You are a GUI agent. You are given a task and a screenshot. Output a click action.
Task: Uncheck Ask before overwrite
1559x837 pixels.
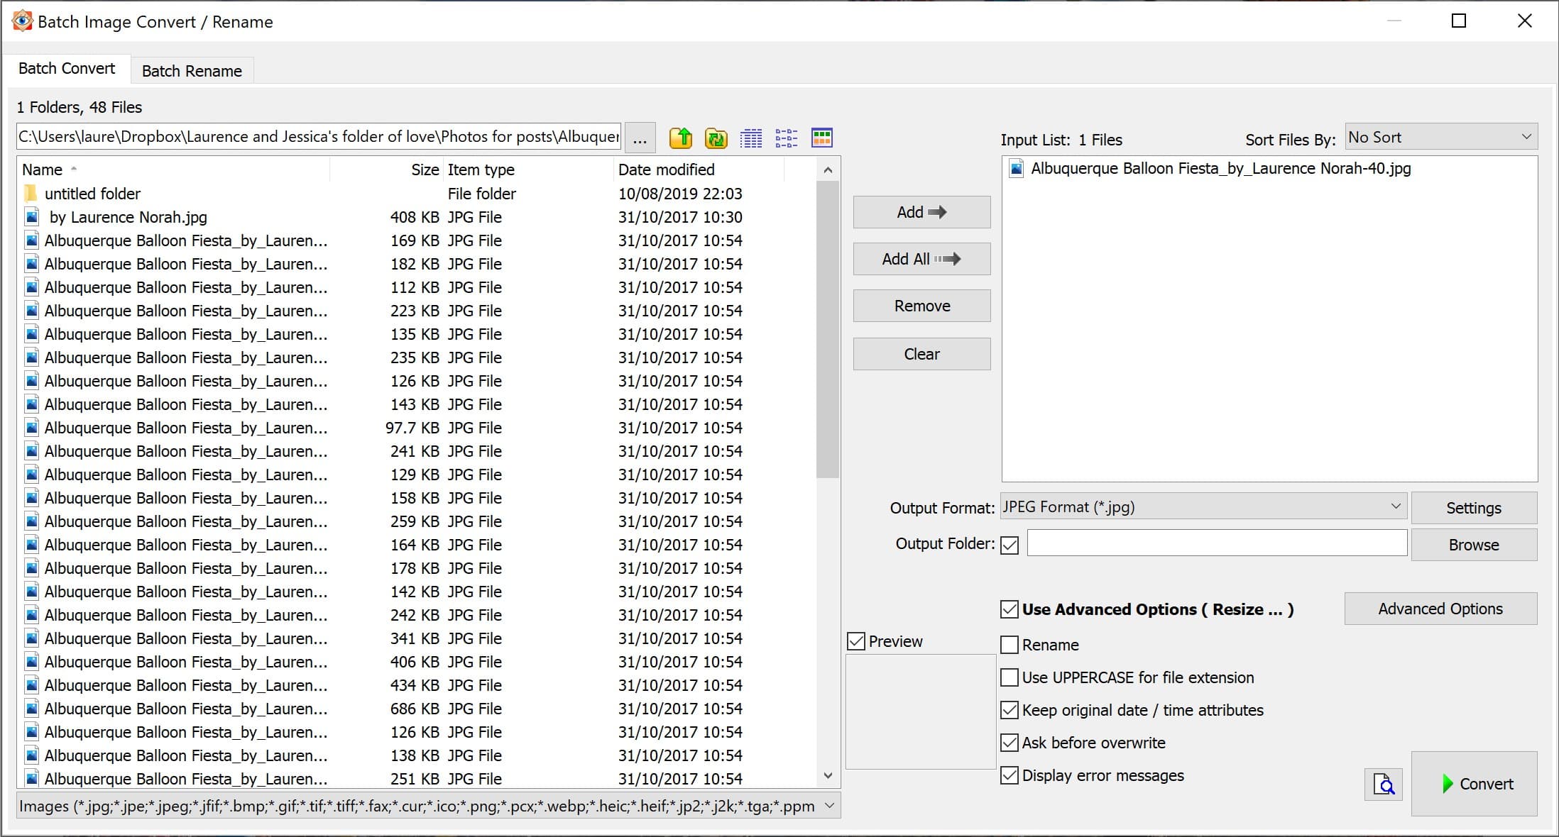tap(1010, 743)
